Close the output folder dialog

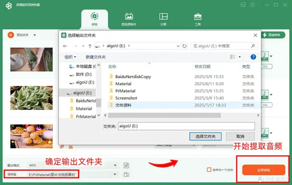click(255, 35)
